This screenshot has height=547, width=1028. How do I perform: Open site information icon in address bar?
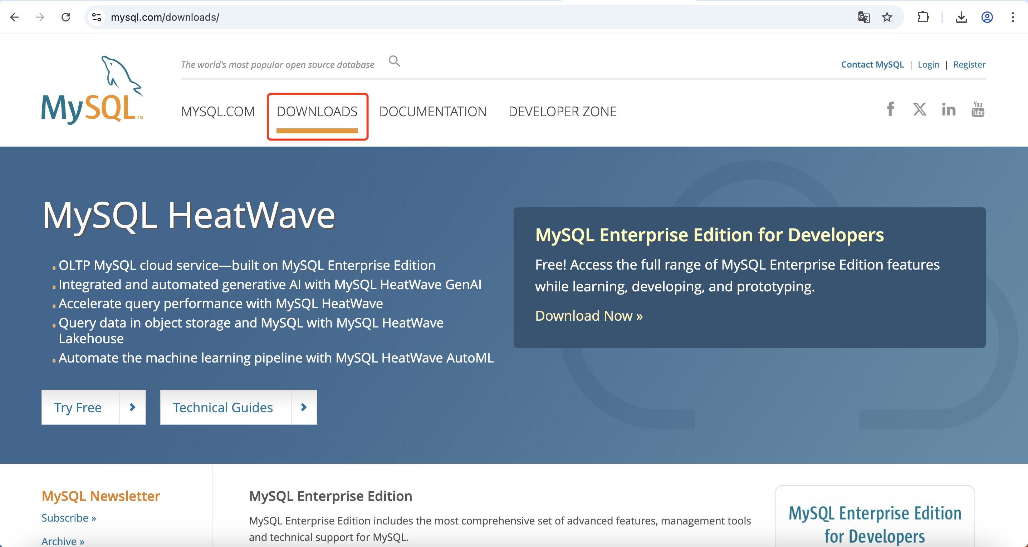pyautogui.click(x=97, y=17)
